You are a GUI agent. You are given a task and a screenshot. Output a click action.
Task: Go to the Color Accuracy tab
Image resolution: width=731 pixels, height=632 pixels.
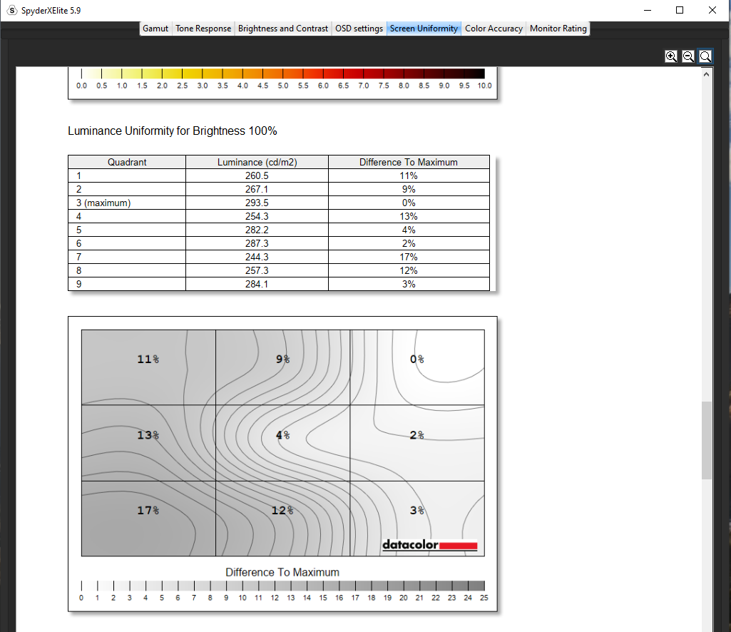pos(494,29)
